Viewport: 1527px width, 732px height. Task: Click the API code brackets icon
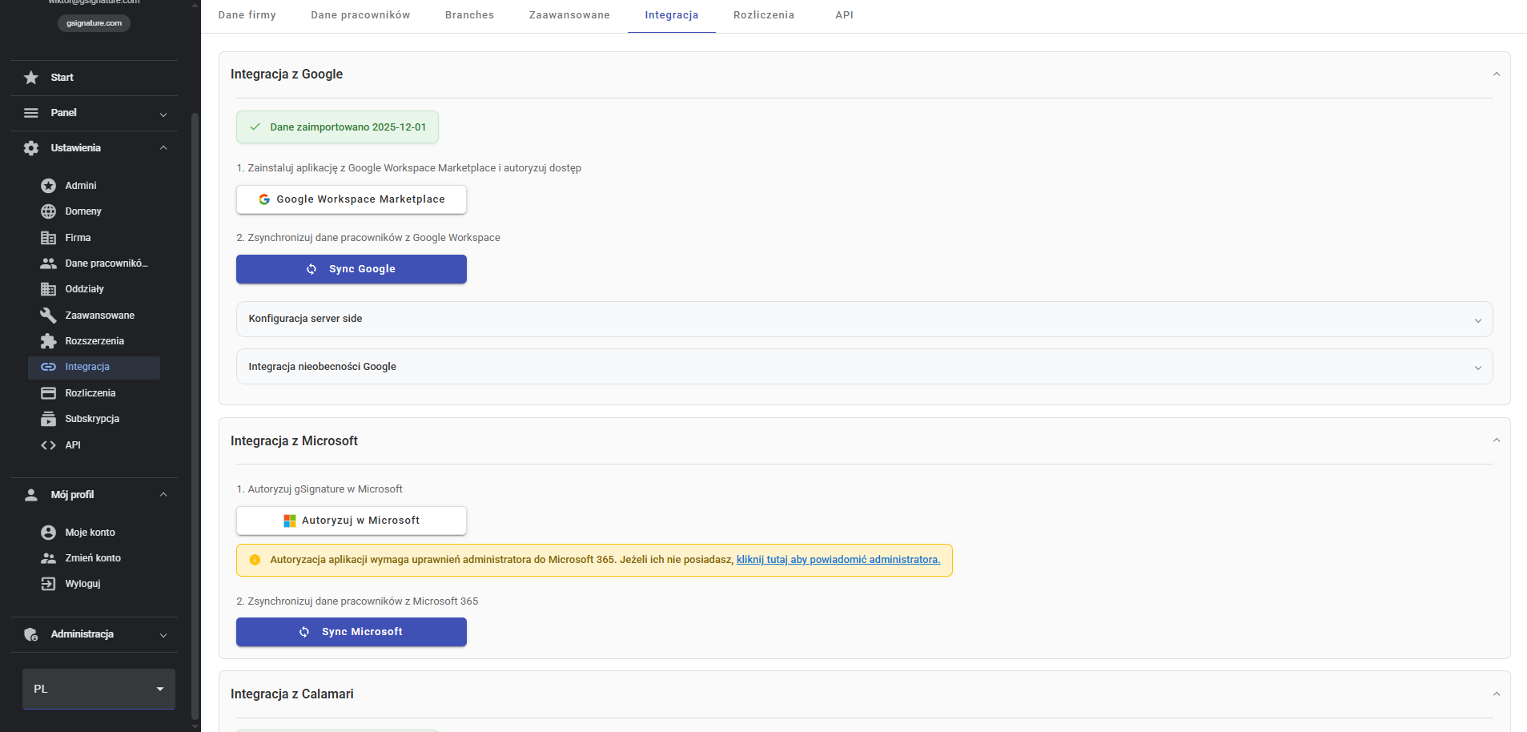coord(49,445)
